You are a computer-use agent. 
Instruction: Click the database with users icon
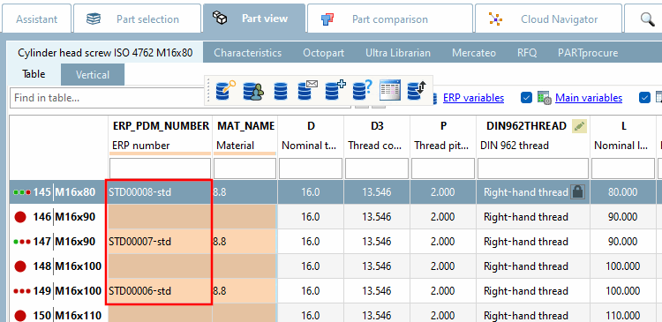click(x=253, y=91)
